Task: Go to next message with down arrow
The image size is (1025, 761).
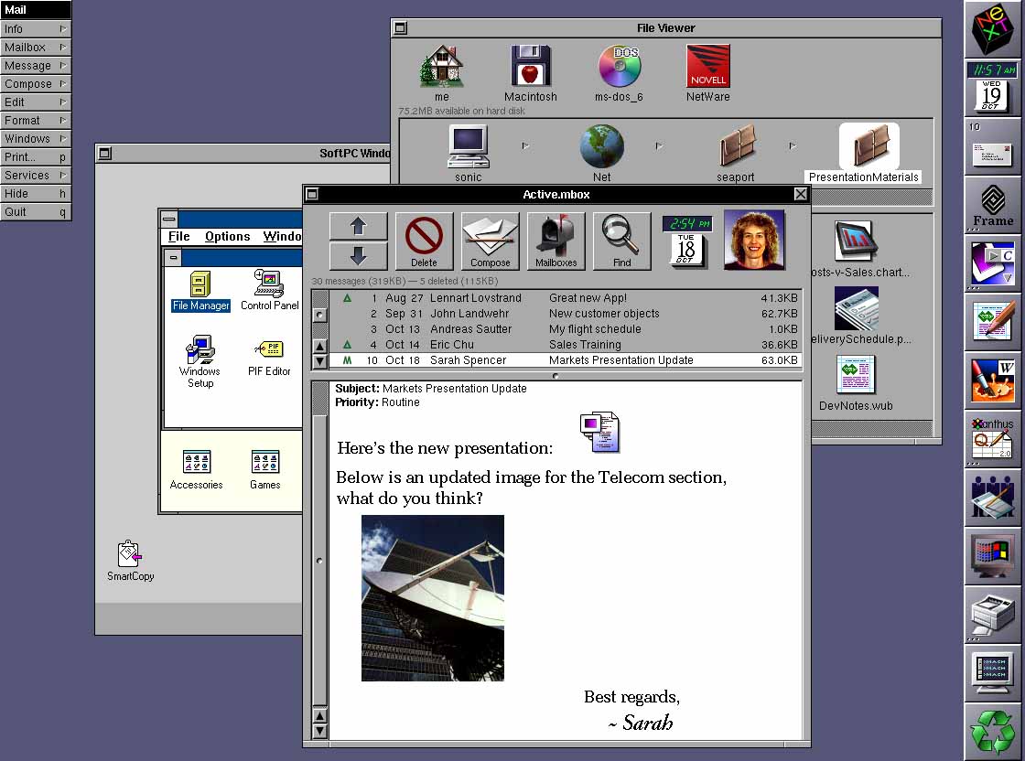Action: point(358,254)
